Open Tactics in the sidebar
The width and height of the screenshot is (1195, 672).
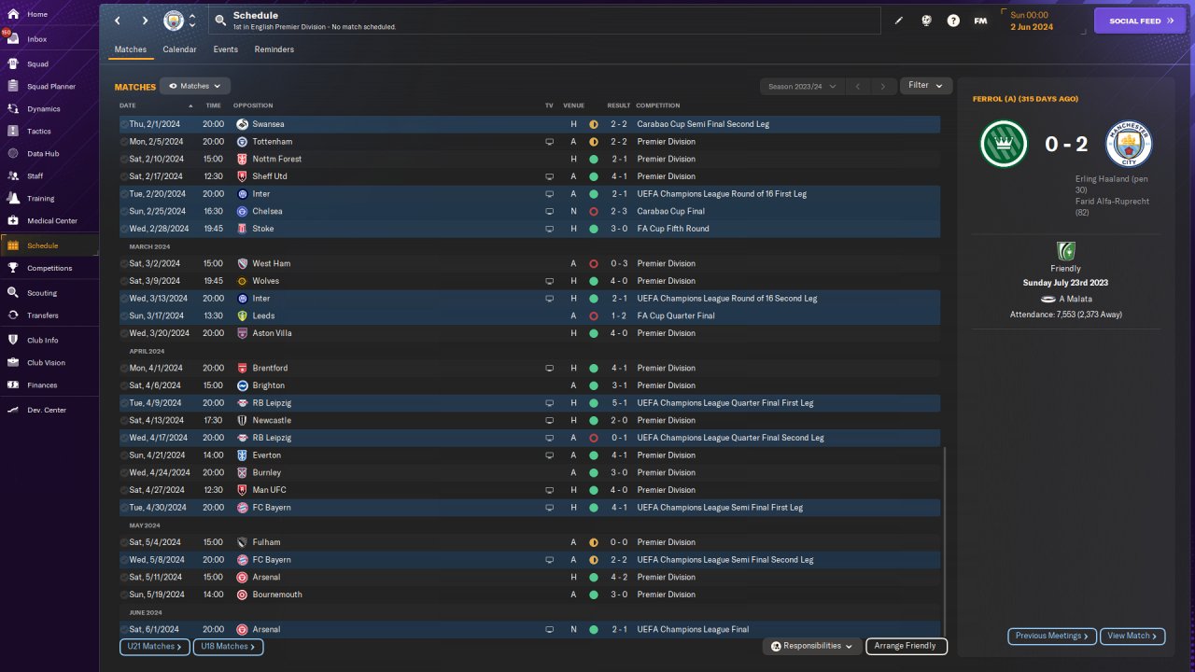[49, 132]
